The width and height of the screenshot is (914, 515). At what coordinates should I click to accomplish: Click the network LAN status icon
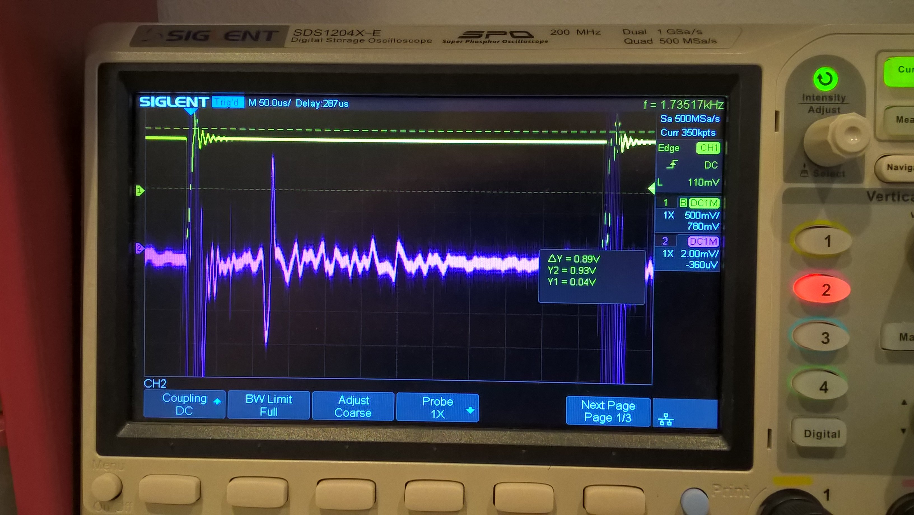[x=666, y=419]
